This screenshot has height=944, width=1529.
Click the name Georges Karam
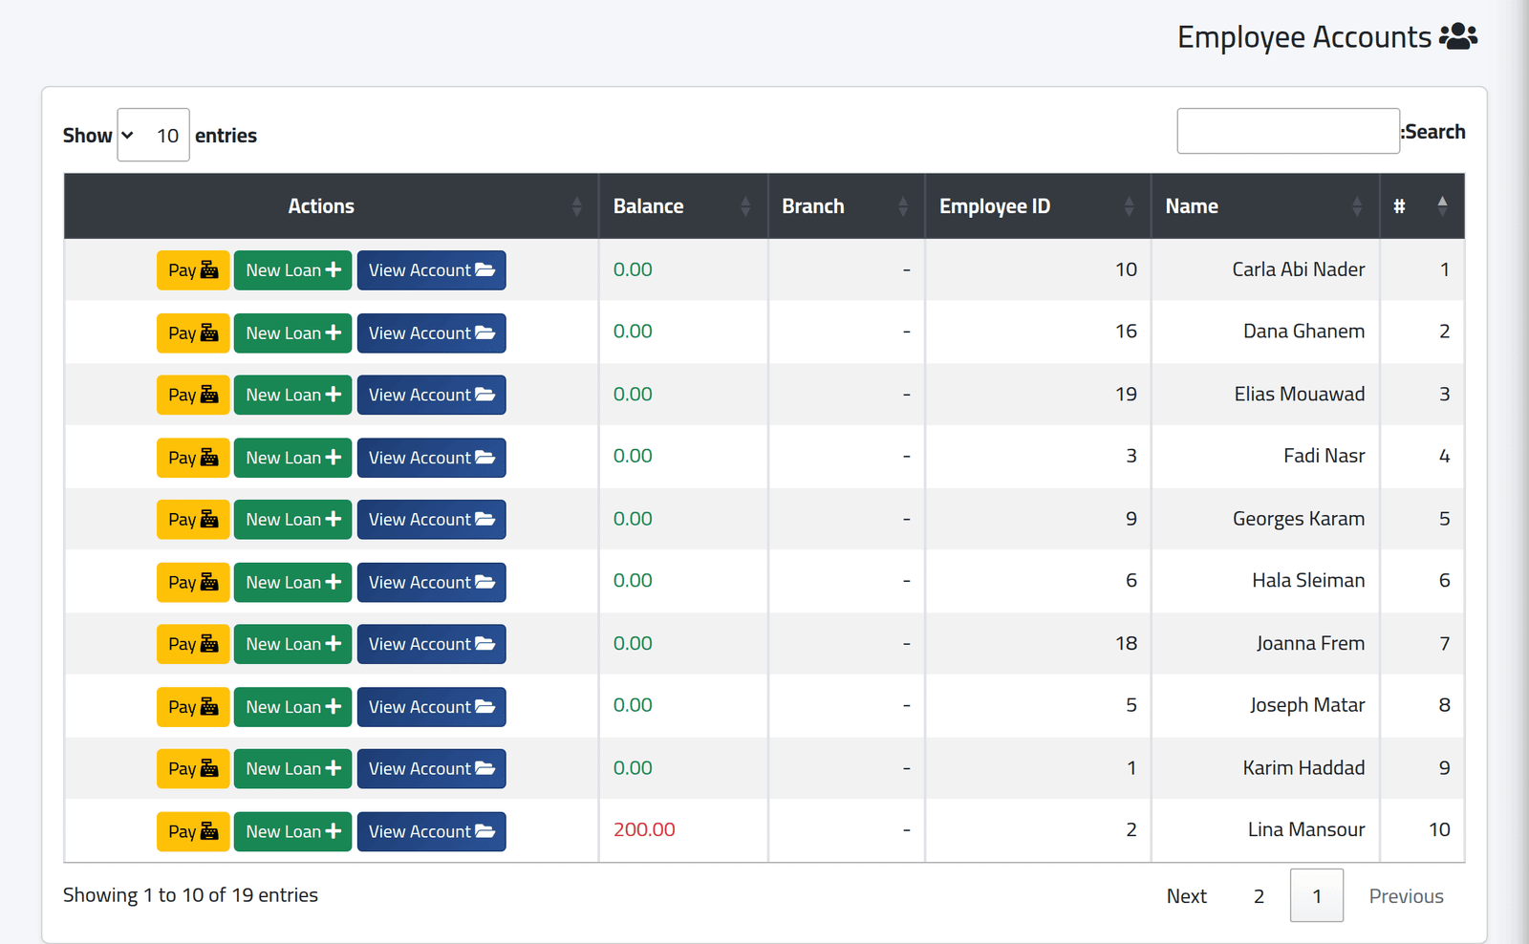coord(1298,519)
